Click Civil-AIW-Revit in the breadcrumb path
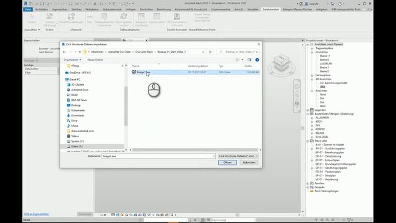Image resolution: width=396 pixels, height=223 pixels. point(144,52)
